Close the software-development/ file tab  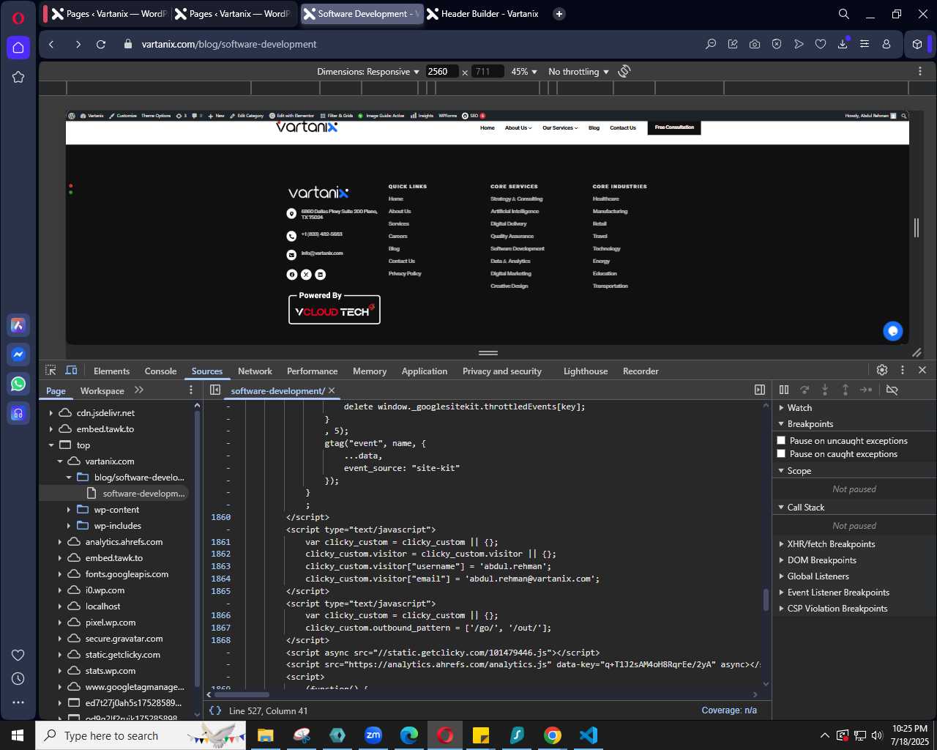(332, 390)
